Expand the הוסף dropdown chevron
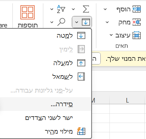Viewport: 146px width, 139px height. point(105,9)
